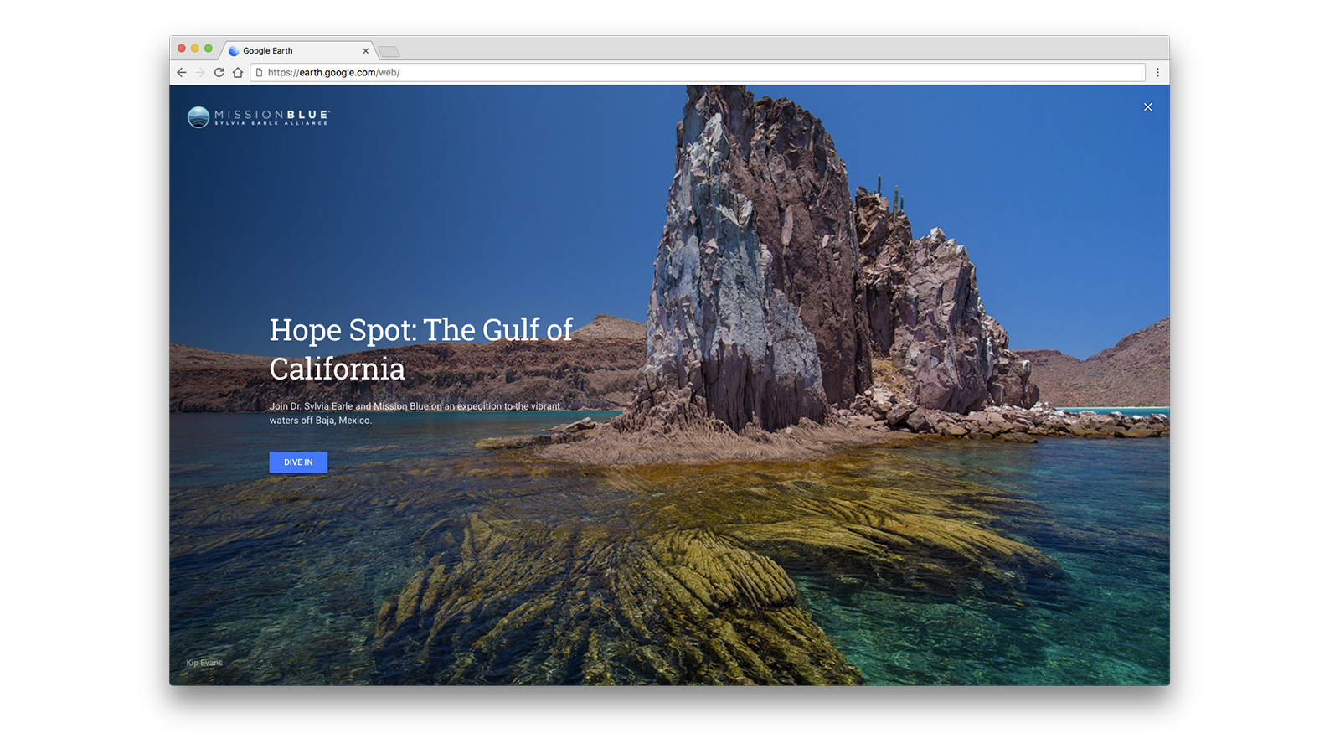Viewport: 1340px width, 754px height.
Task: Close the Google Earth tab
Action: pos(365,51)
